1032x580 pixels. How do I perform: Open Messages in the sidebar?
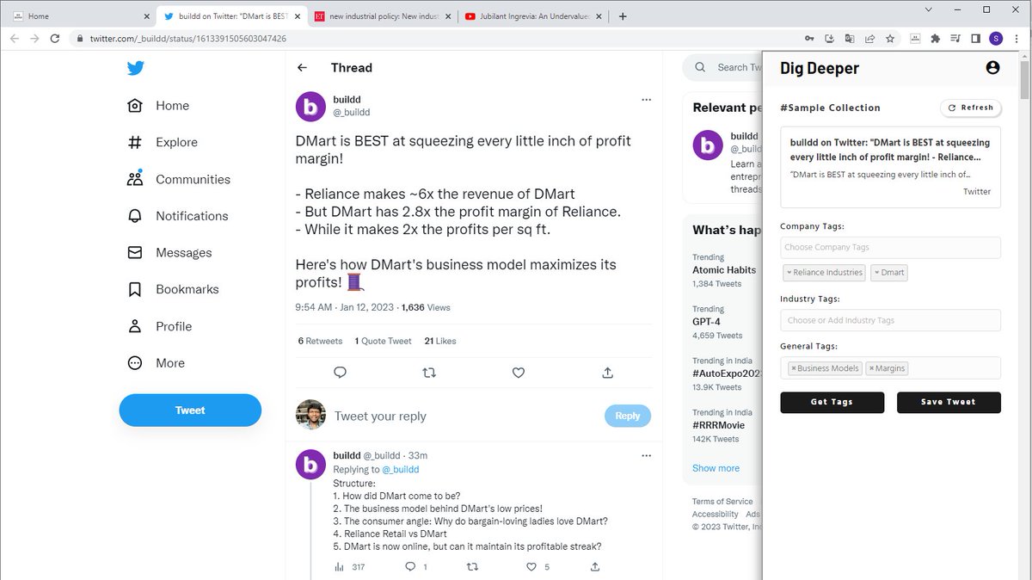[169, 253]
